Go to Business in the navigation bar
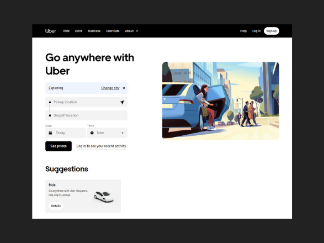 point(94,31)
